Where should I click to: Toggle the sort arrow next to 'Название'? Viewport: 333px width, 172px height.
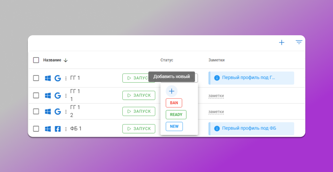[x=66, y=60]
